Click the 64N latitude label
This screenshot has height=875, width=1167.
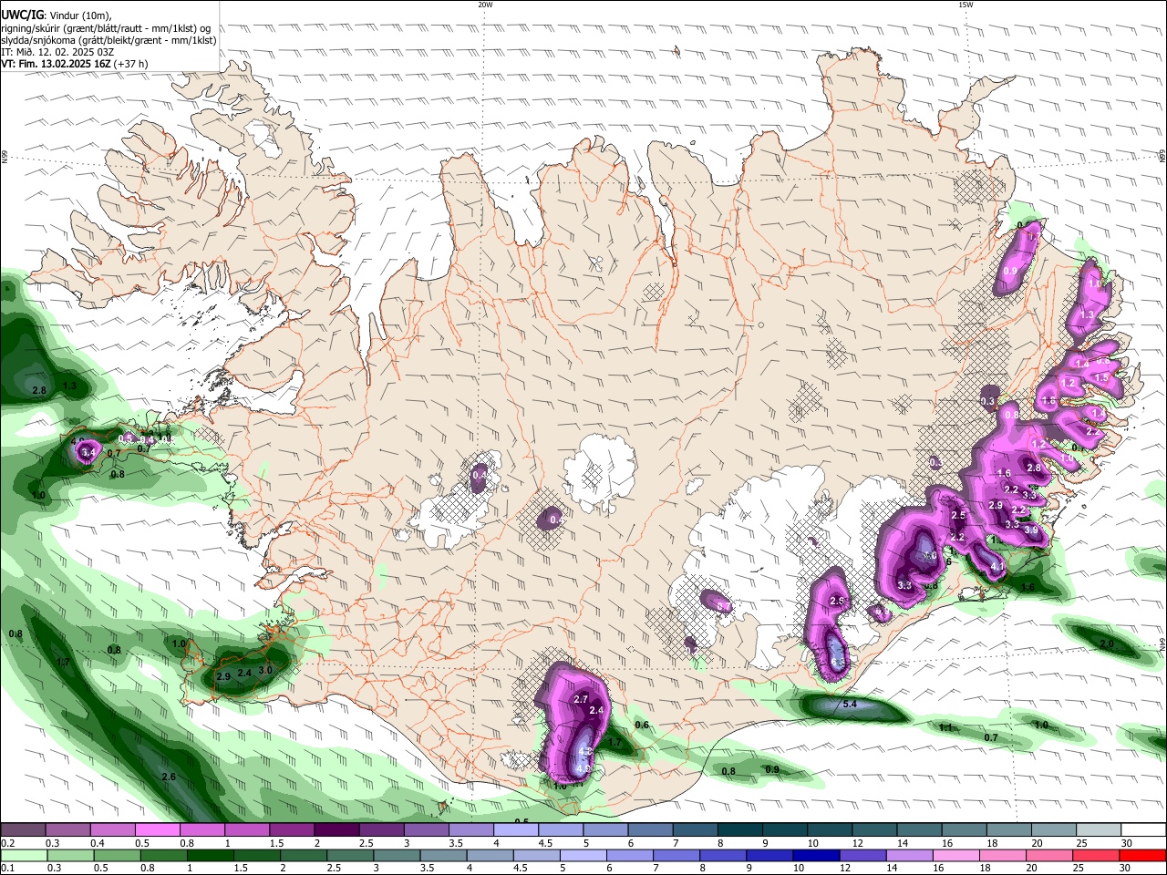(x=1162, y=643)
